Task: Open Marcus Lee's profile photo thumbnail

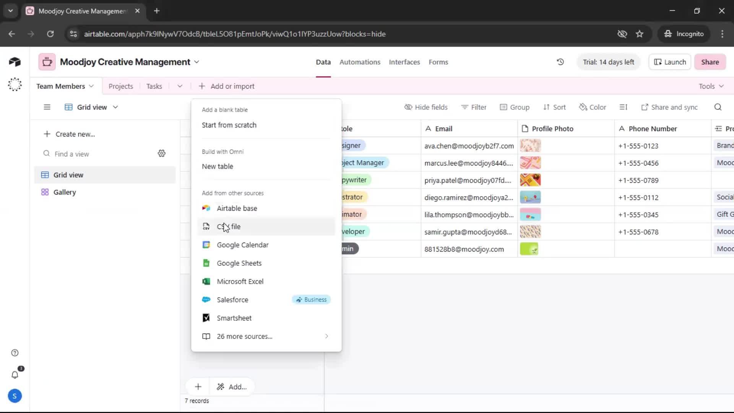Action: click(530, 163)
